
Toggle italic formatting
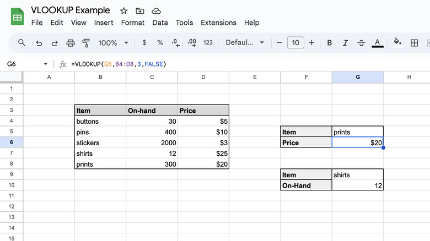(x=346, y=42)
